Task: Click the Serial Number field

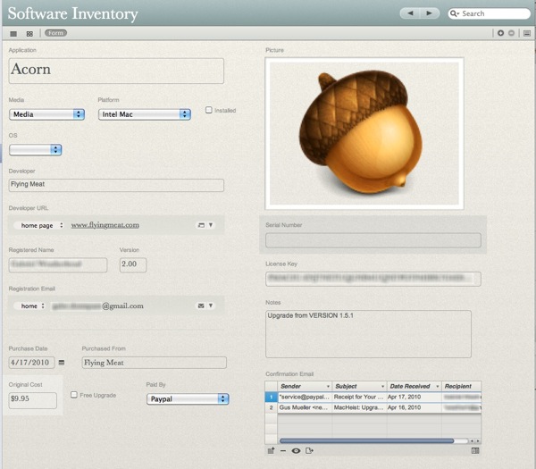Action: 373,240
